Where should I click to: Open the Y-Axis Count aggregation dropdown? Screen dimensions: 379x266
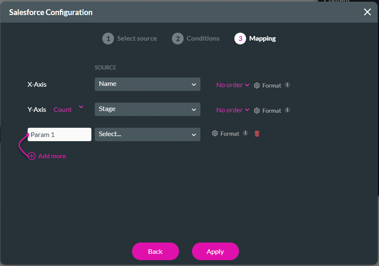pos(68,109)
